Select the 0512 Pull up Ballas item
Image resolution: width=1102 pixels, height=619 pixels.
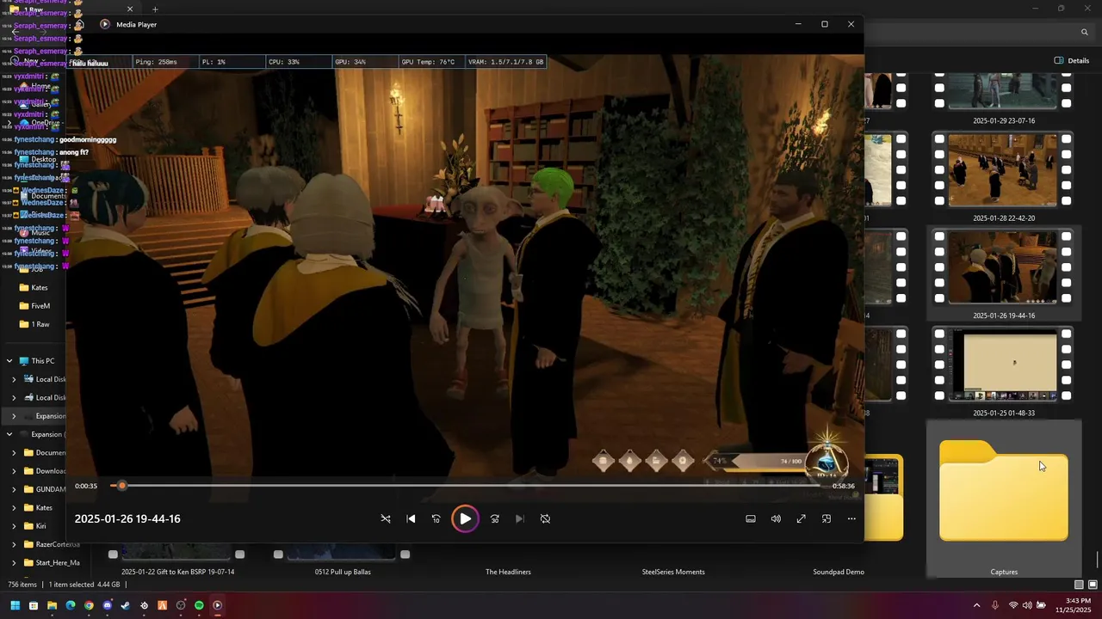343,572
